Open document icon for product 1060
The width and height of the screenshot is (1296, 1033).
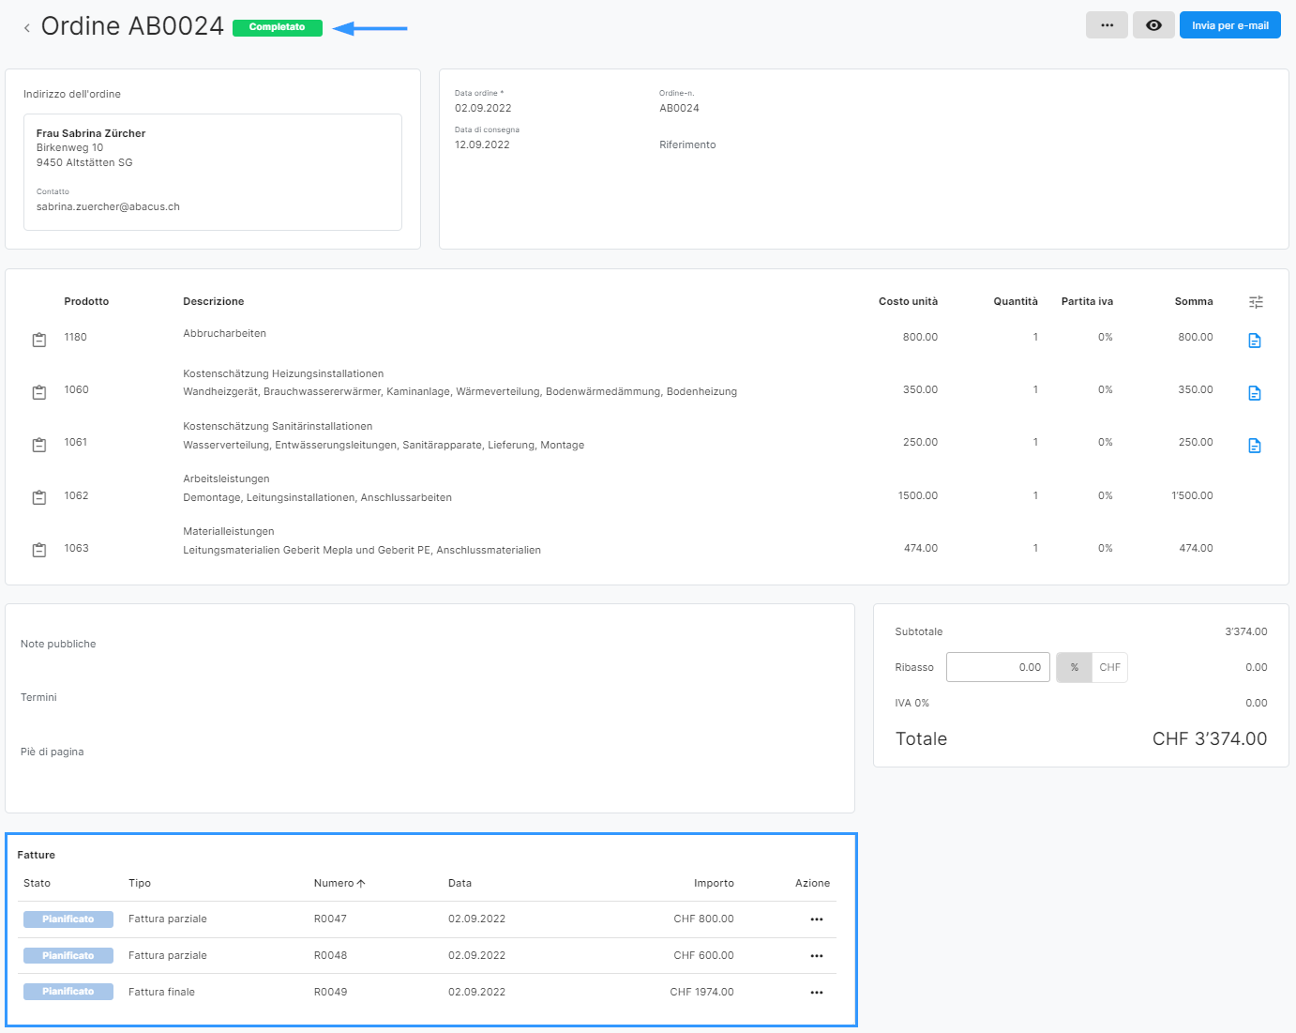pyautogui.click(x=1255, y=393)
